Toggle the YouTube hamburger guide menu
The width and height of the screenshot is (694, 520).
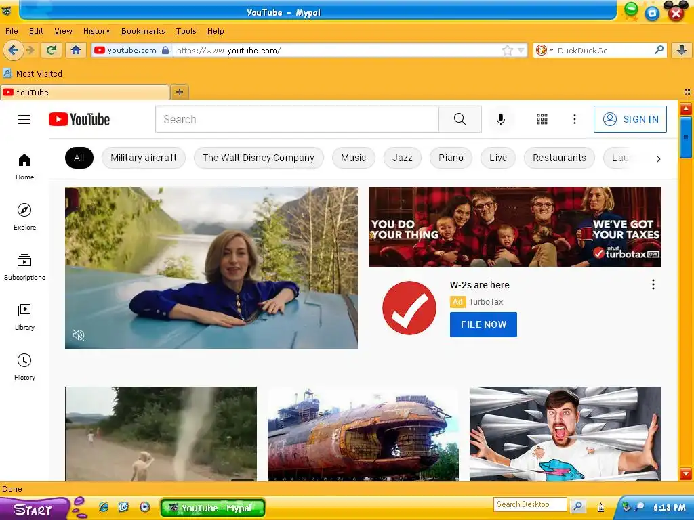pyautogui.click(x=24, y=119)
